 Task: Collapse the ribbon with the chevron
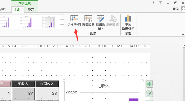click(x=183, y=34)
